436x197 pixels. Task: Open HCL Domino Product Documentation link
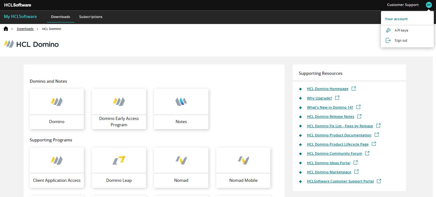339,135
